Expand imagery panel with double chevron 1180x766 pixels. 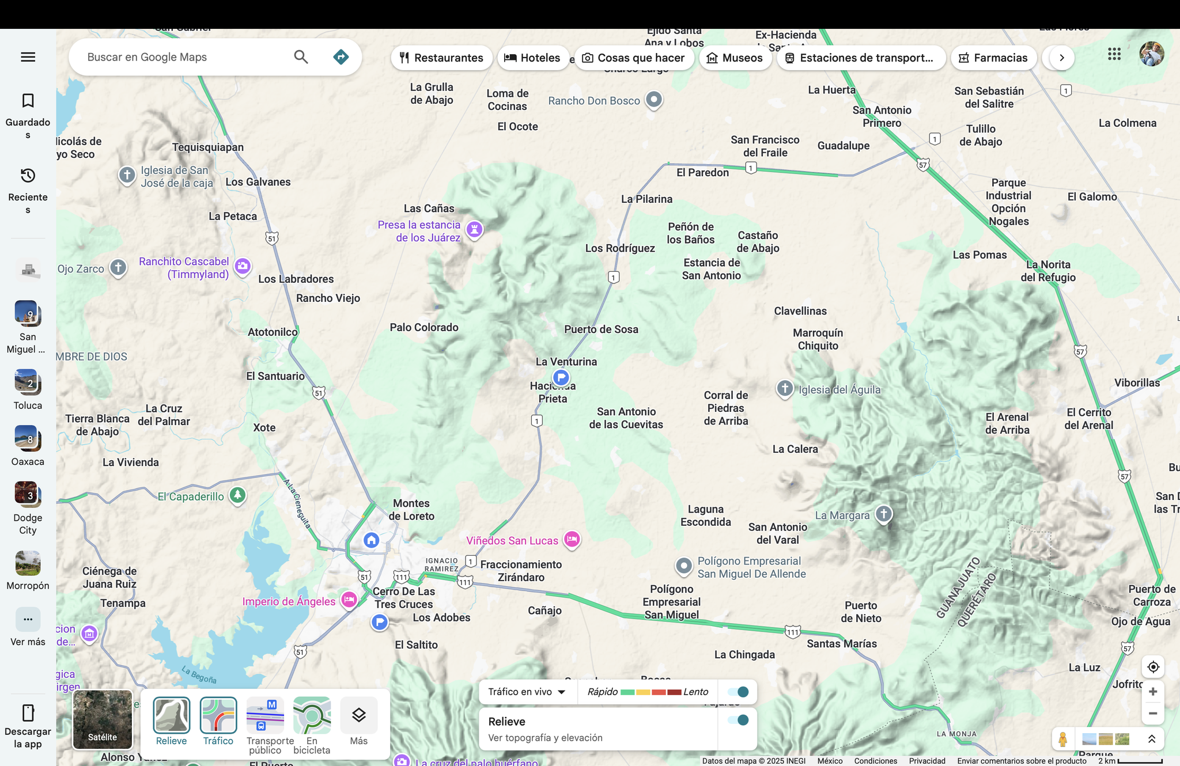pyautogui.click(x=1152, y=739)
